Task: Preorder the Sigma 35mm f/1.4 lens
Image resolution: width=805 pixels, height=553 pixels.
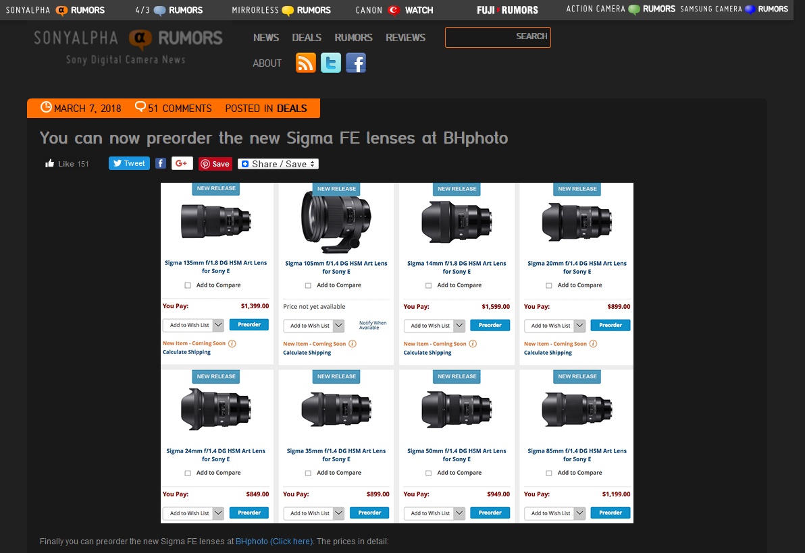Action: pos(369,513)
